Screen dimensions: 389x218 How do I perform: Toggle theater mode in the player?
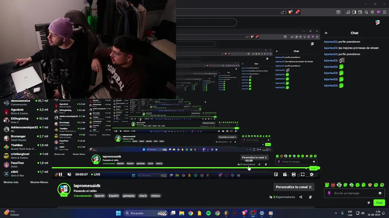coord(294,174)
